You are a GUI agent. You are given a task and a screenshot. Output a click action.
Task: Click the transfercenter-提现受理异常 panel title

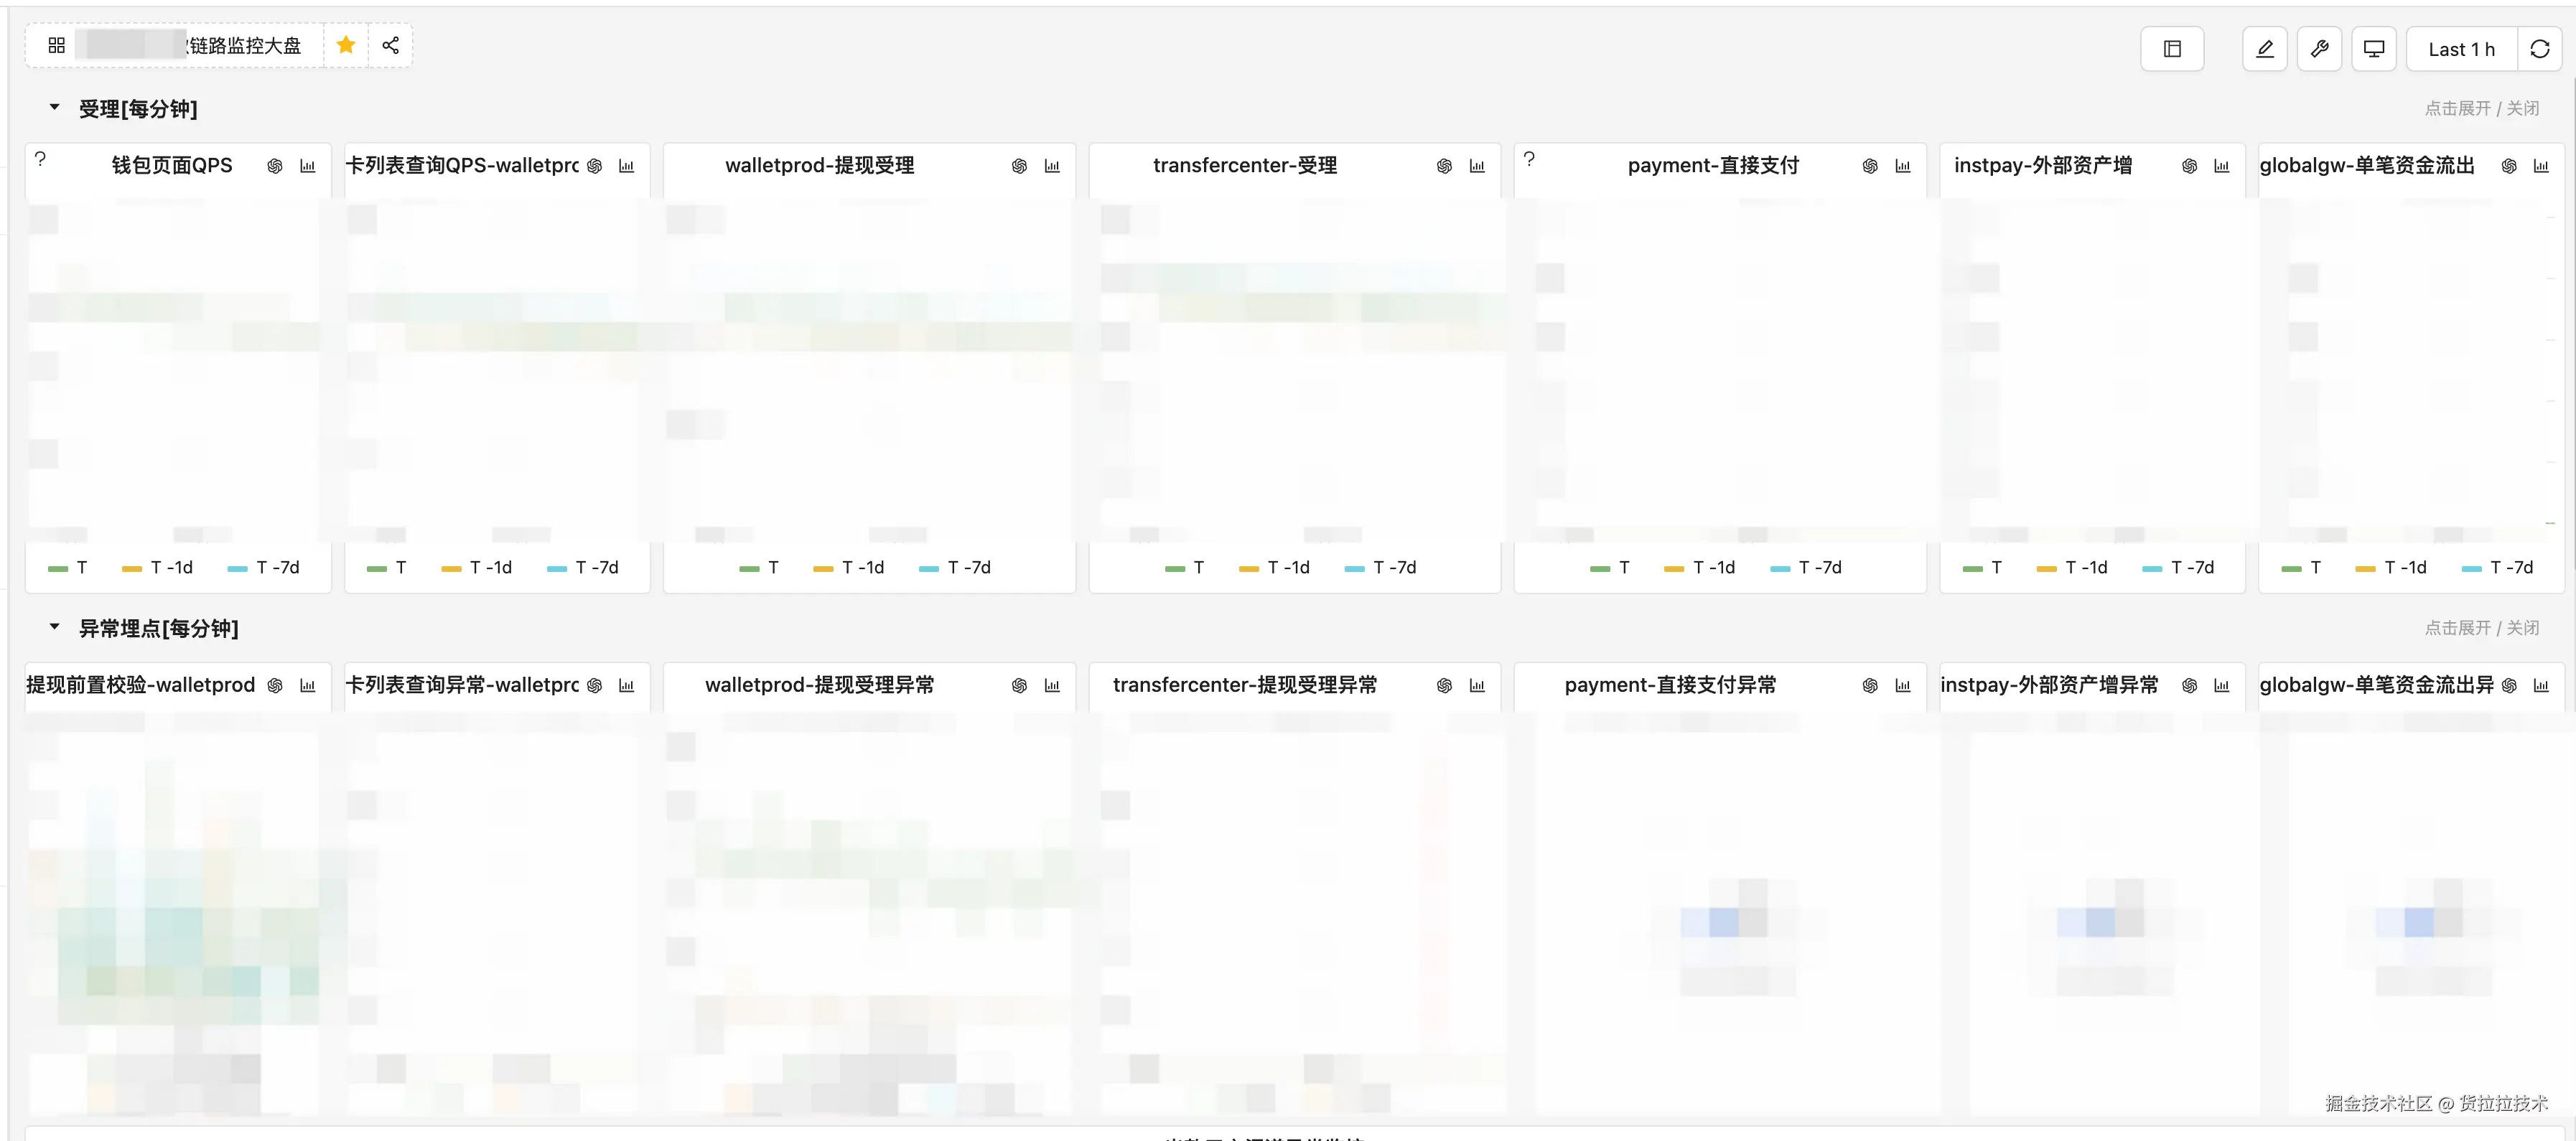pos(1244,685)
